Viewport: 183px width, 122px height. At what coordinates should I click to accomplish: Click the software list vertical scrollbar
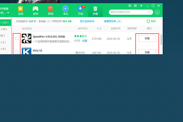pyautogui.click(x=161, y=40)
